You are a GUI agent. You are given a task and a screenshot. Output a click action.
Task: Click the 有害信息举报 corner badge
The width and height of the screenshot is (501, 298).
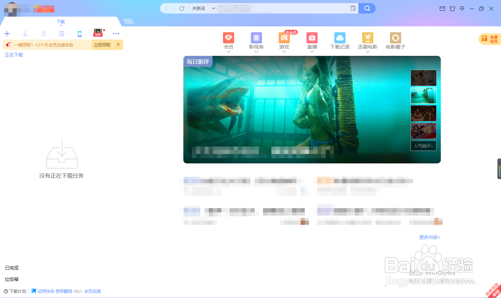coord(493,291)
